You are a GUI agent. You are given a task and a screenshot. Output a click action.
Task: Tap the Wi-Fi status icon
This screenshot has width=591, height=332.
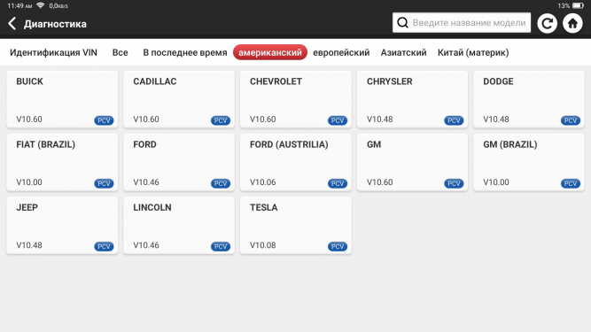tap(41, 5)
